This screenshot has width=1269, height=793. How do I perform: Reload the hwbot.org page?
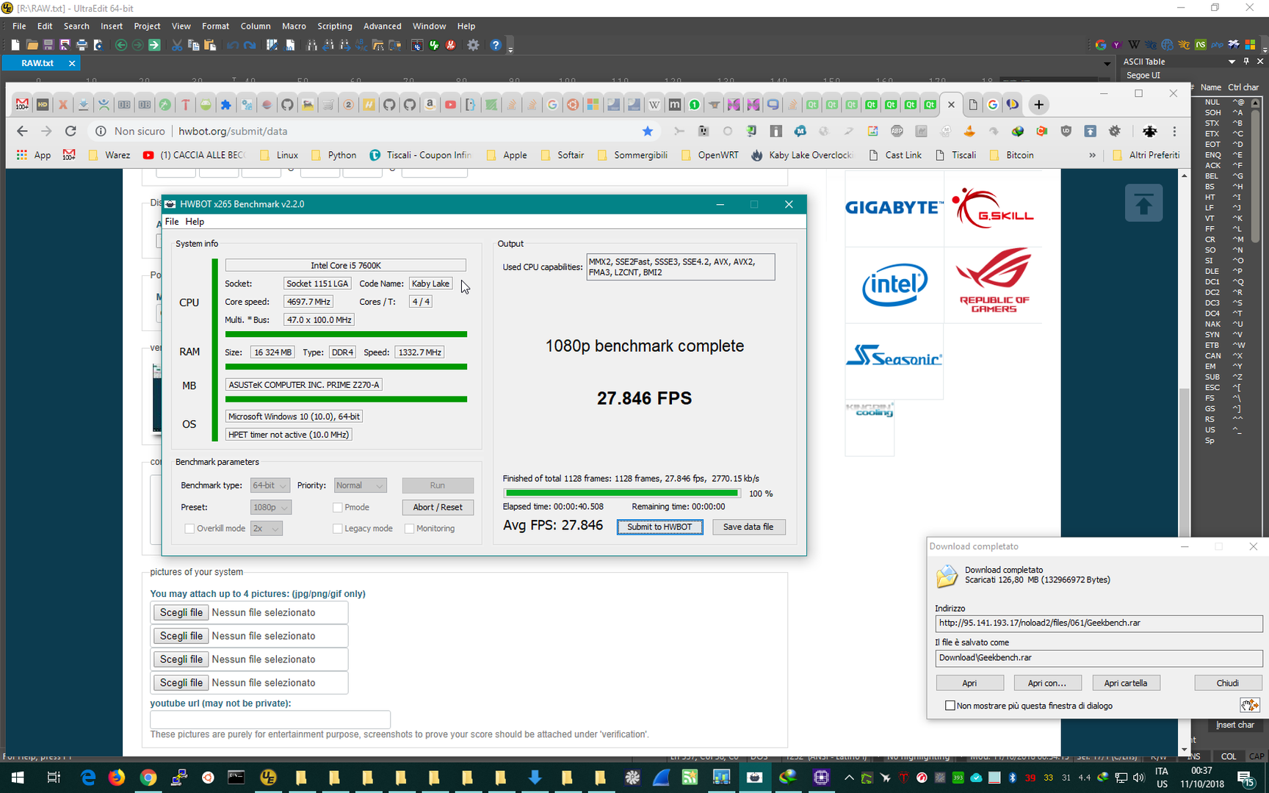pyautogui.click(x=70, y=131)
